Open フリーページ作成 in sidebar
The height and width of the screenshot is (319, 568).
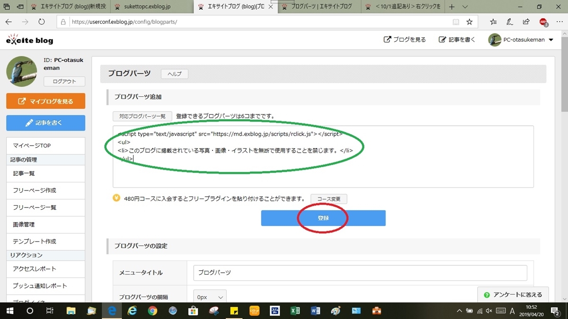(46, 190)
